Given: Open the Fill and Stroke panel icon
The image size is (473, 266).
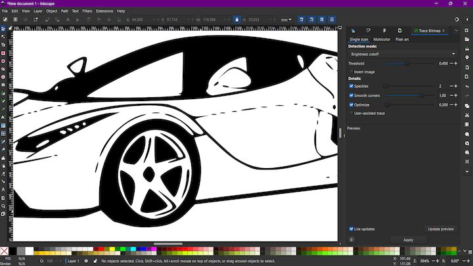Looking at the screenshot, I should coord(369,31).
